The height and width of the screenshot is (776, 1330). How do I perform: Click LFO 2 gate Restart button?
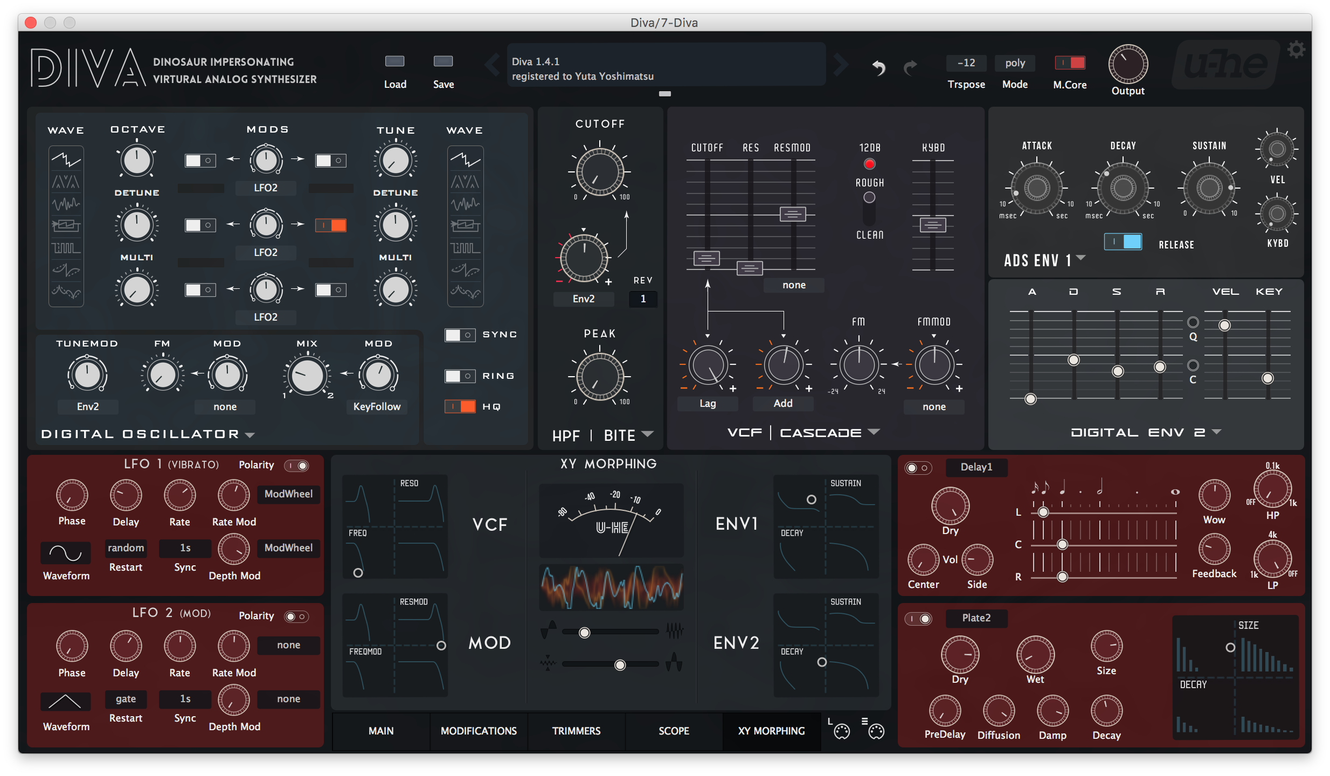click(126, 699)
